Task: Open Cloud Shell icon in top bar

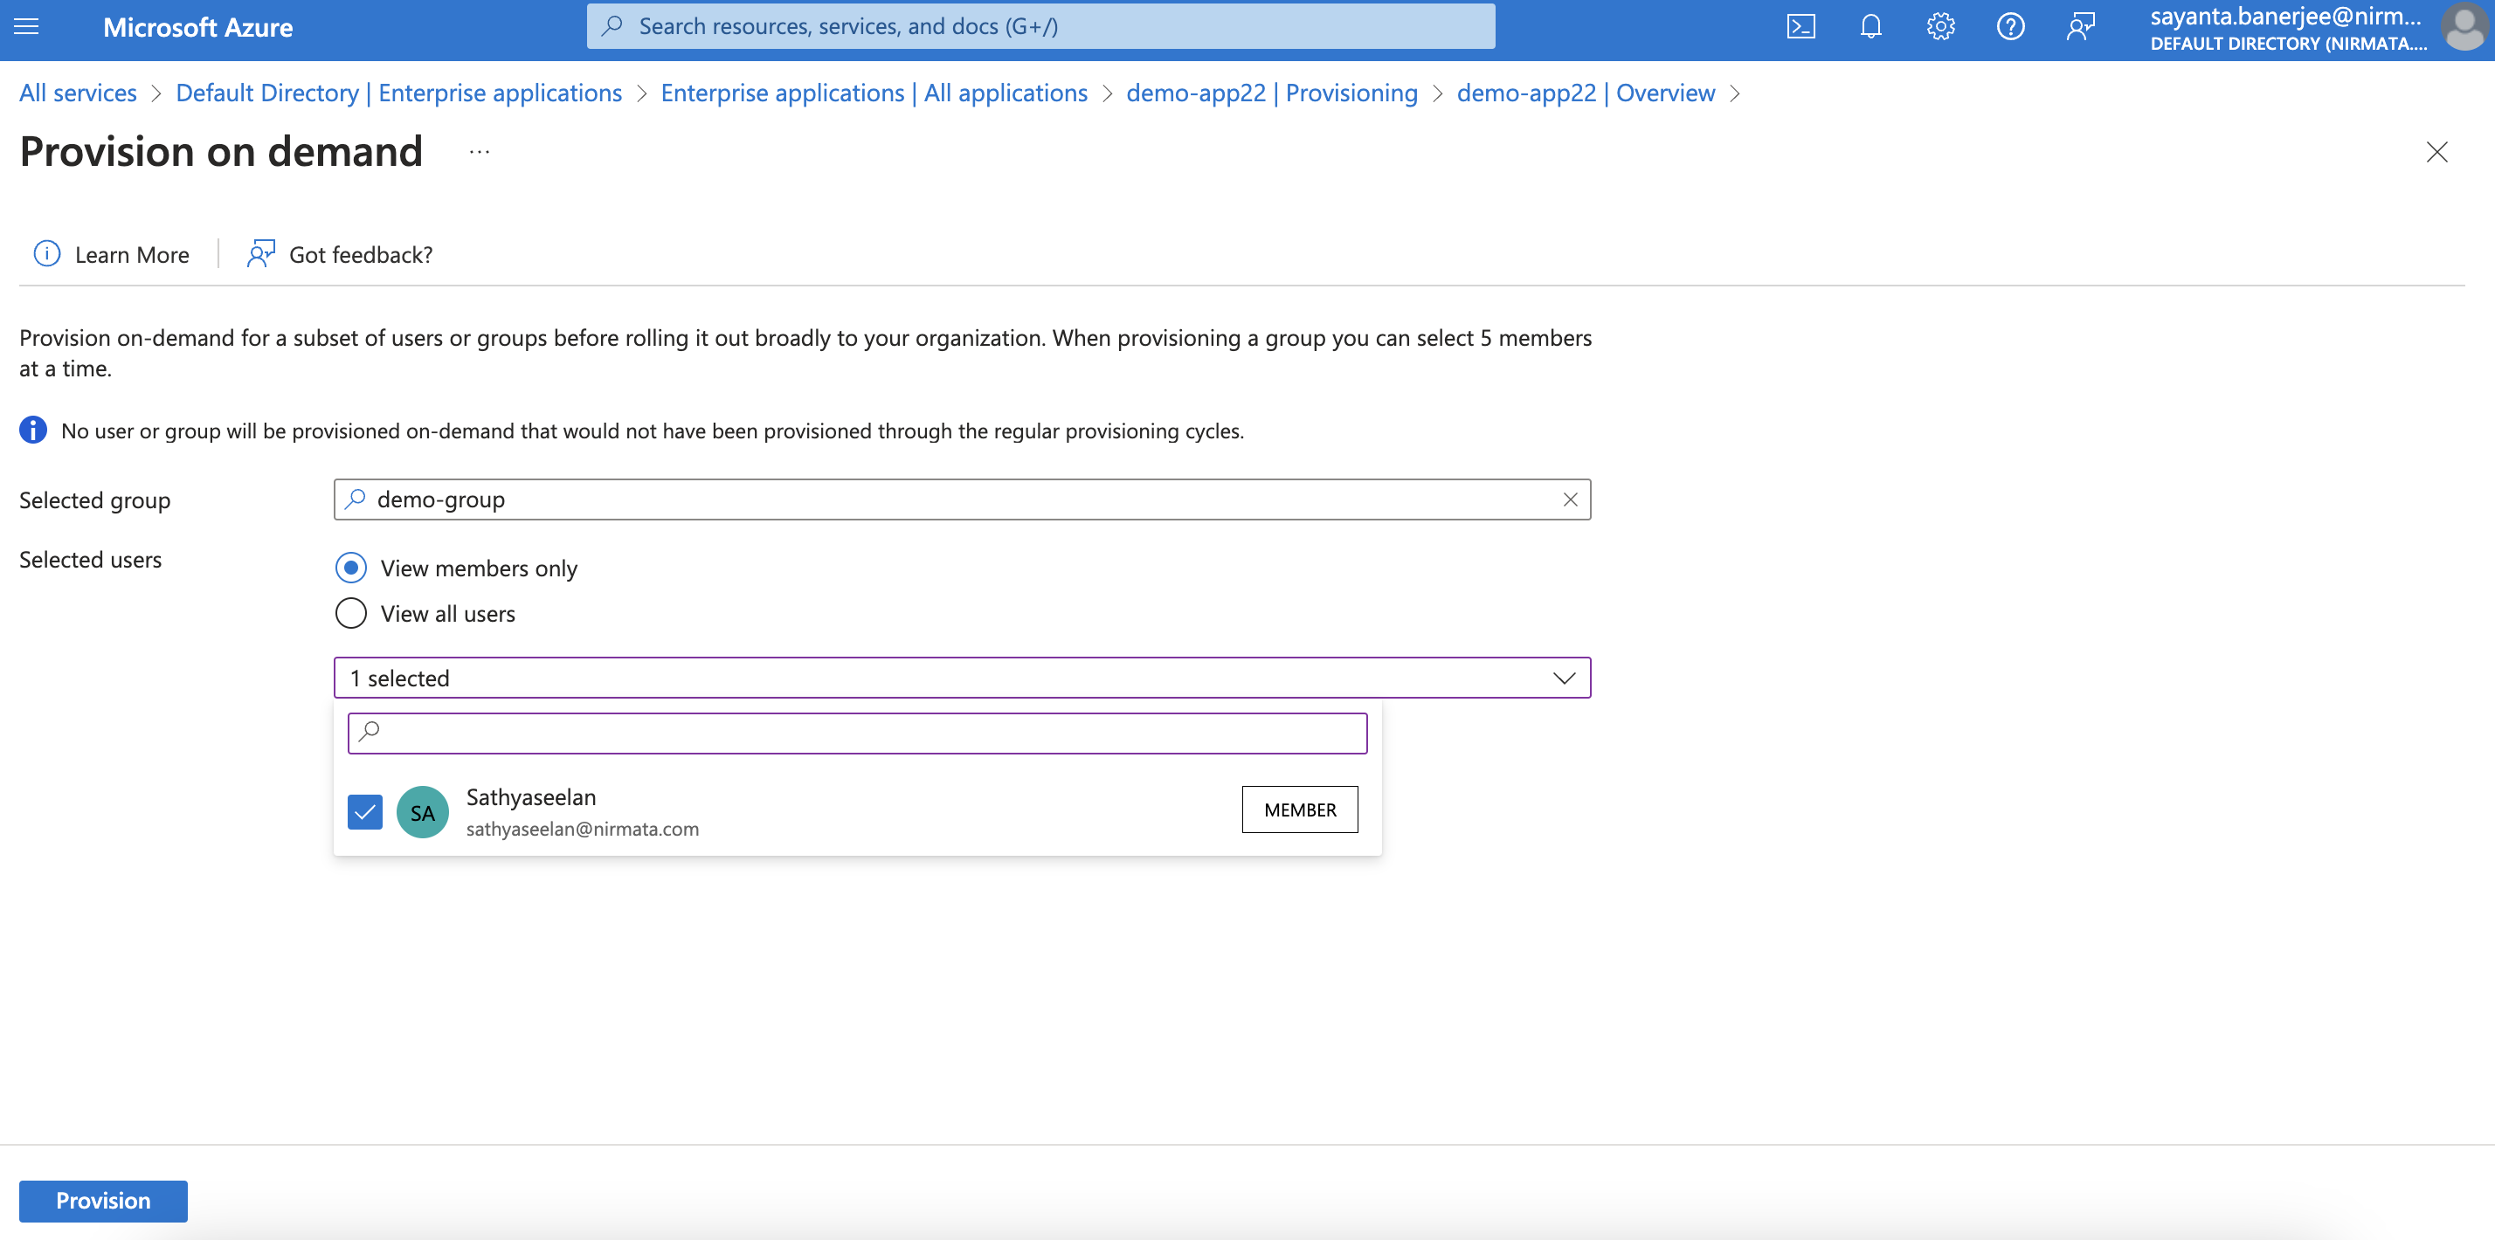Action: click(x=1800, y=26)
